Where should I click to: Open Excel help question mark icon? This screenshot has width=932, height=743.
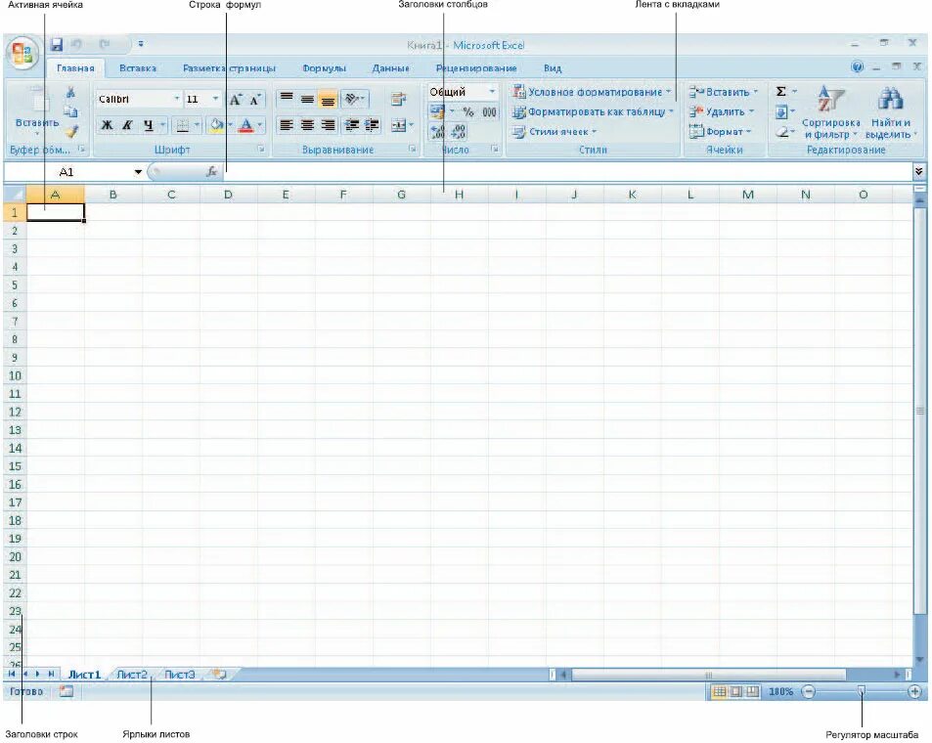pos(857,67)
